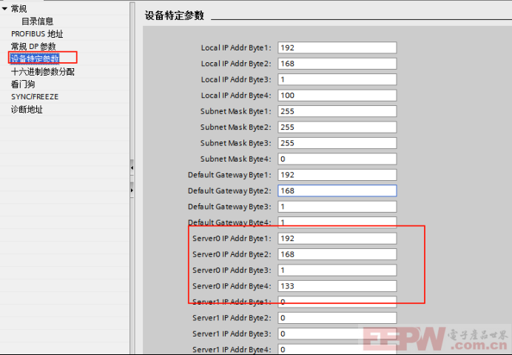
Task: Click the Subnet Mask Byte4 label
Action: (236, 159)
